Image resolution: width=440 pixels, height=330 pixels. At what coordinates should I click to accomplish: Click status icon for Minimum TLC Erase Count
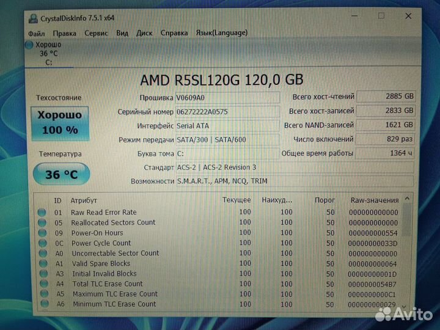(45, 304)
